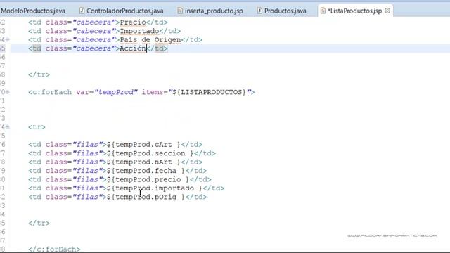Collapse the c:forEach code fold marker

[8, 92]
